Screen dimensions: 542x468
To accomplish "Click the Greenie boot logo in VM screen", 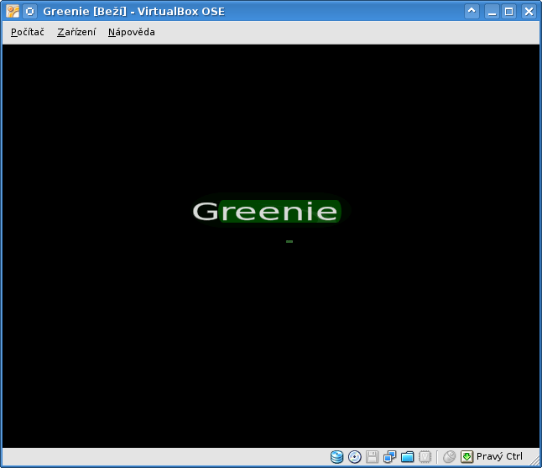I will (267, 211).
